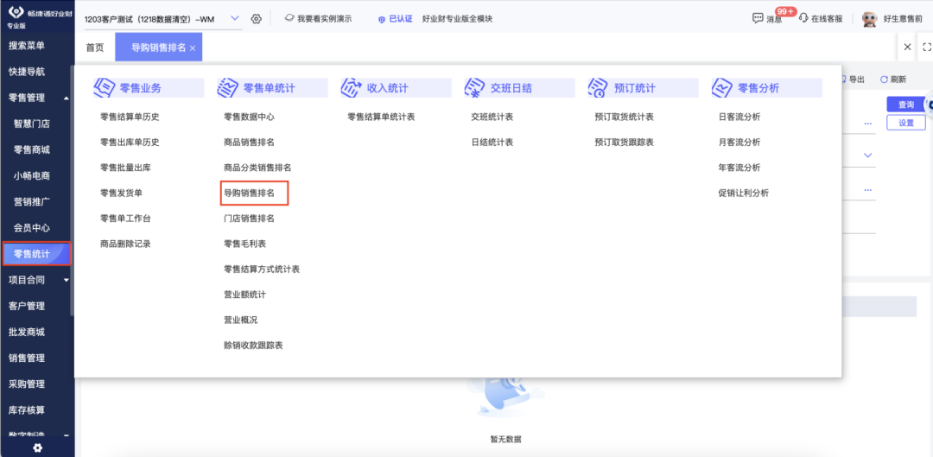Open 日客流分析 menu link

(x=739, y=117)
